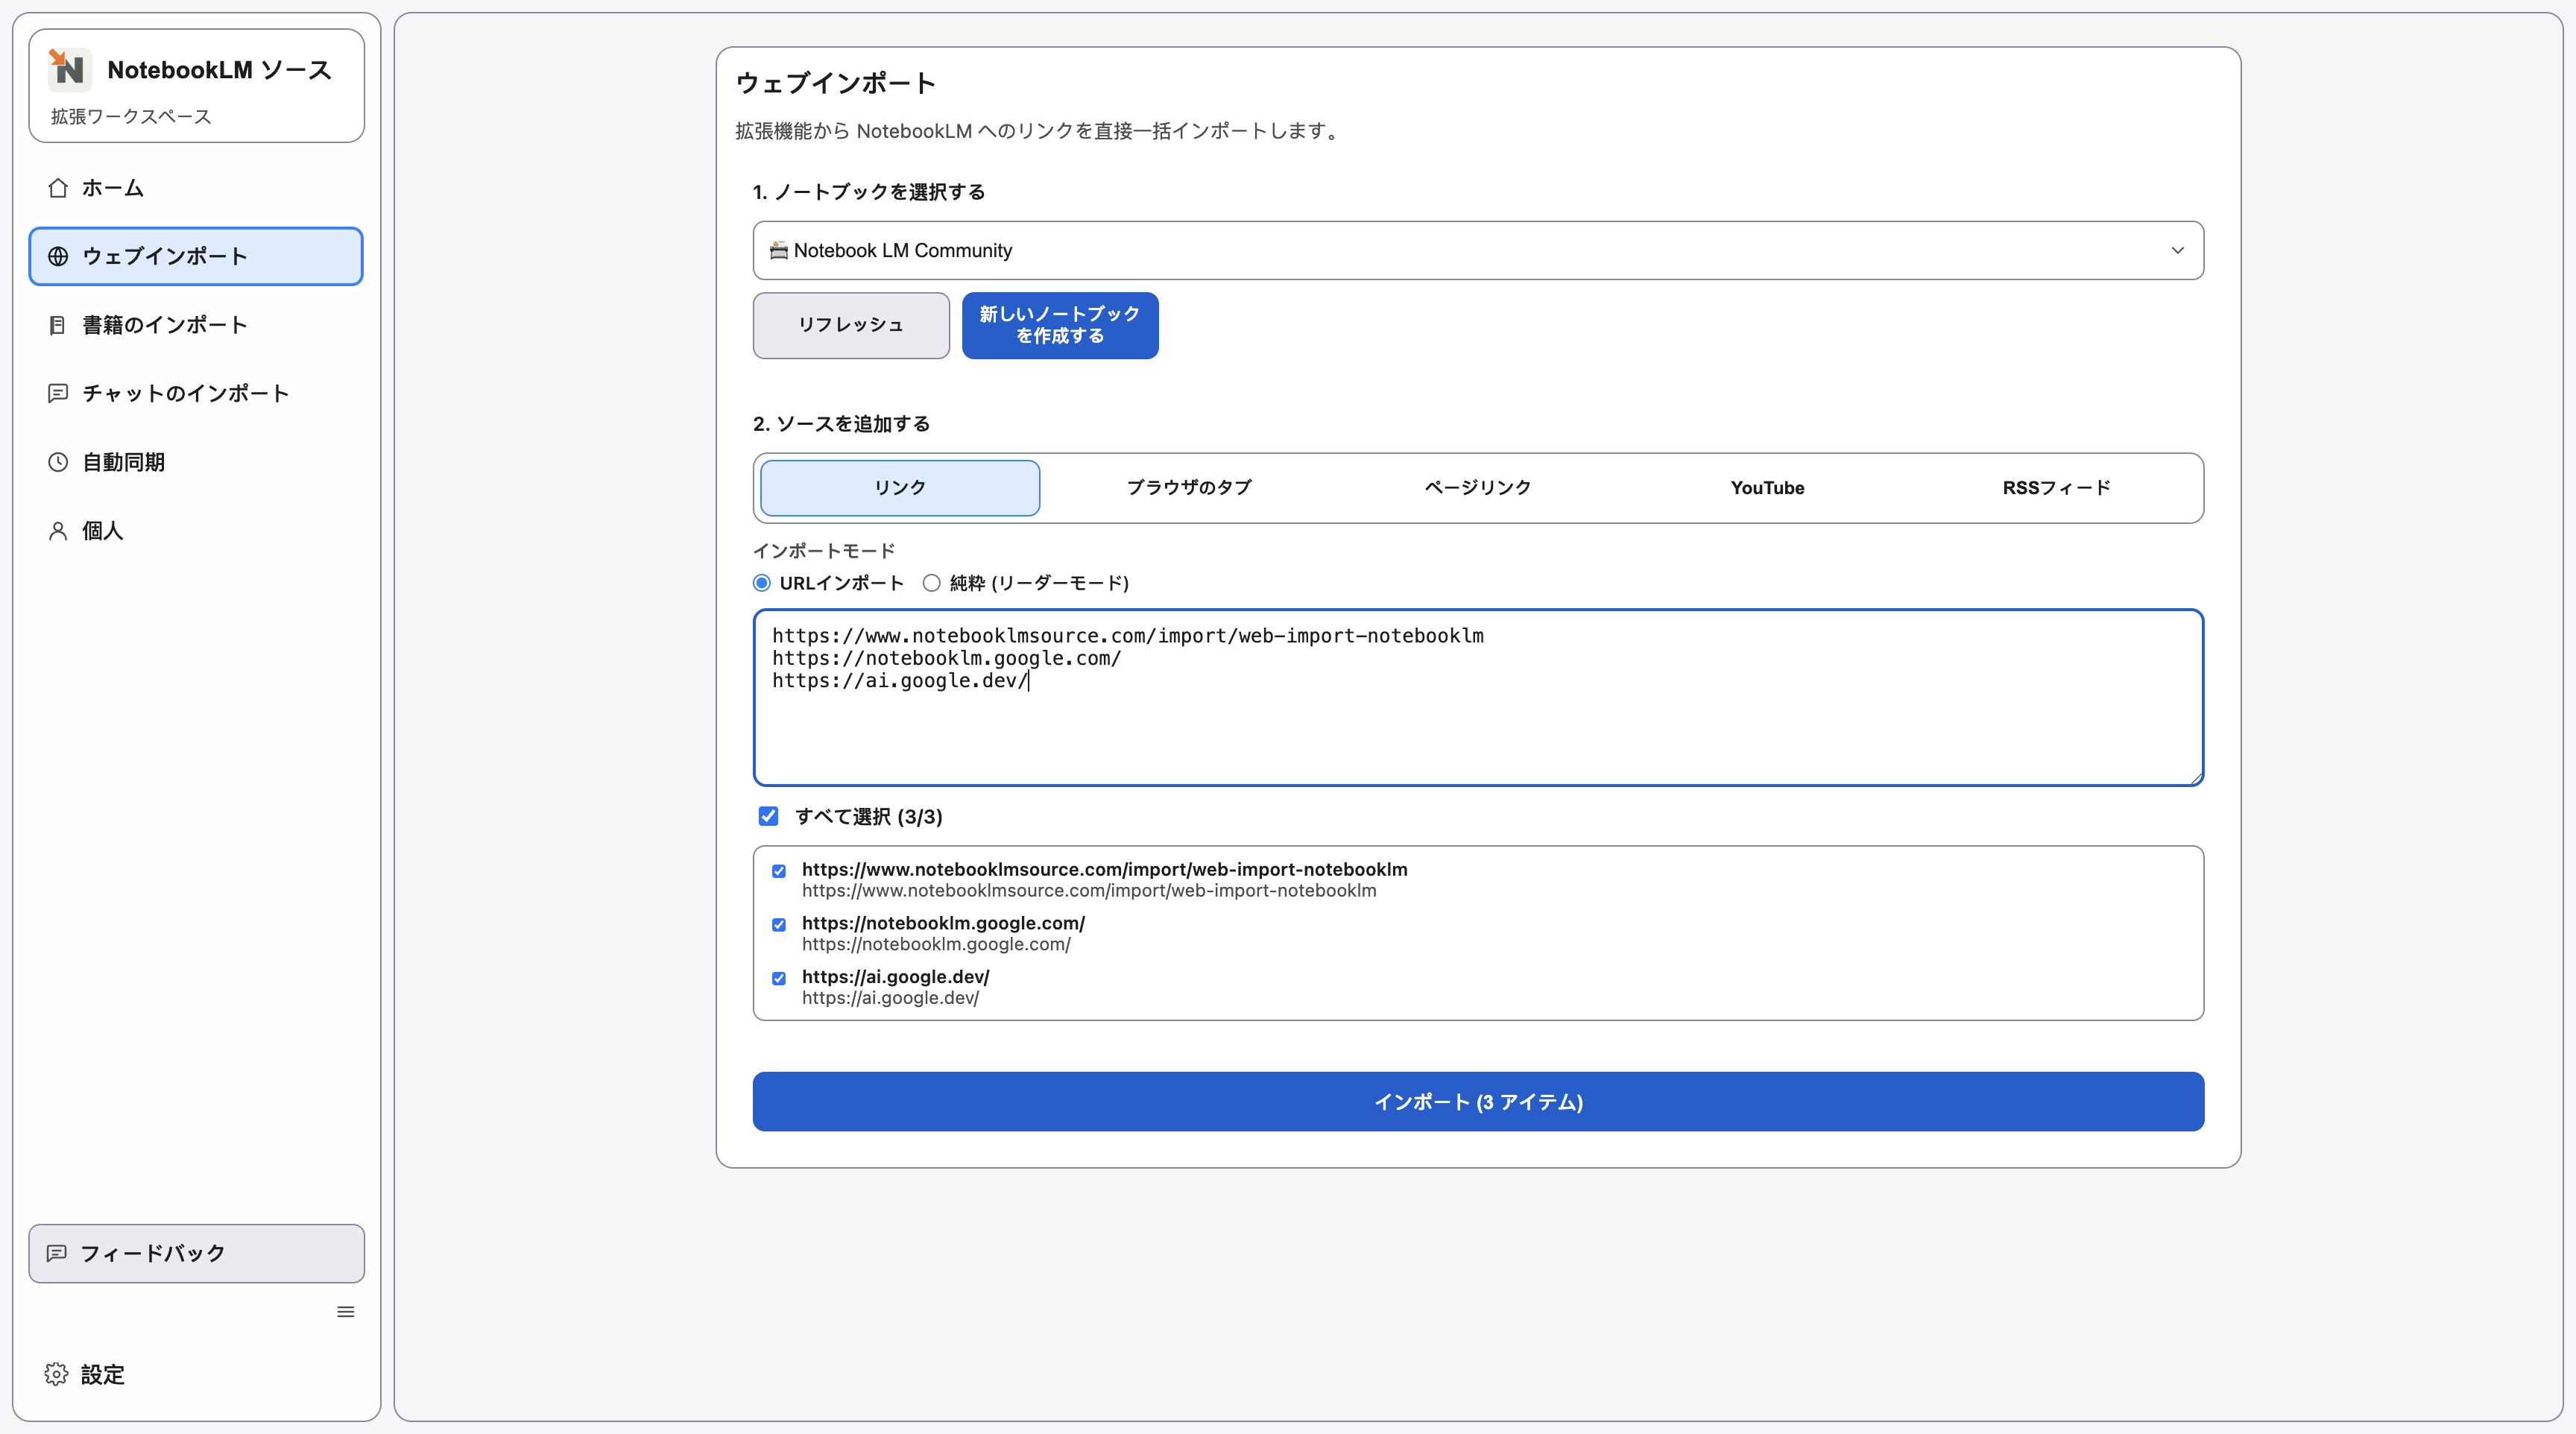
Task: Click the リフレッシュ button
Action: pyautogui.click(x=851, y=325)
